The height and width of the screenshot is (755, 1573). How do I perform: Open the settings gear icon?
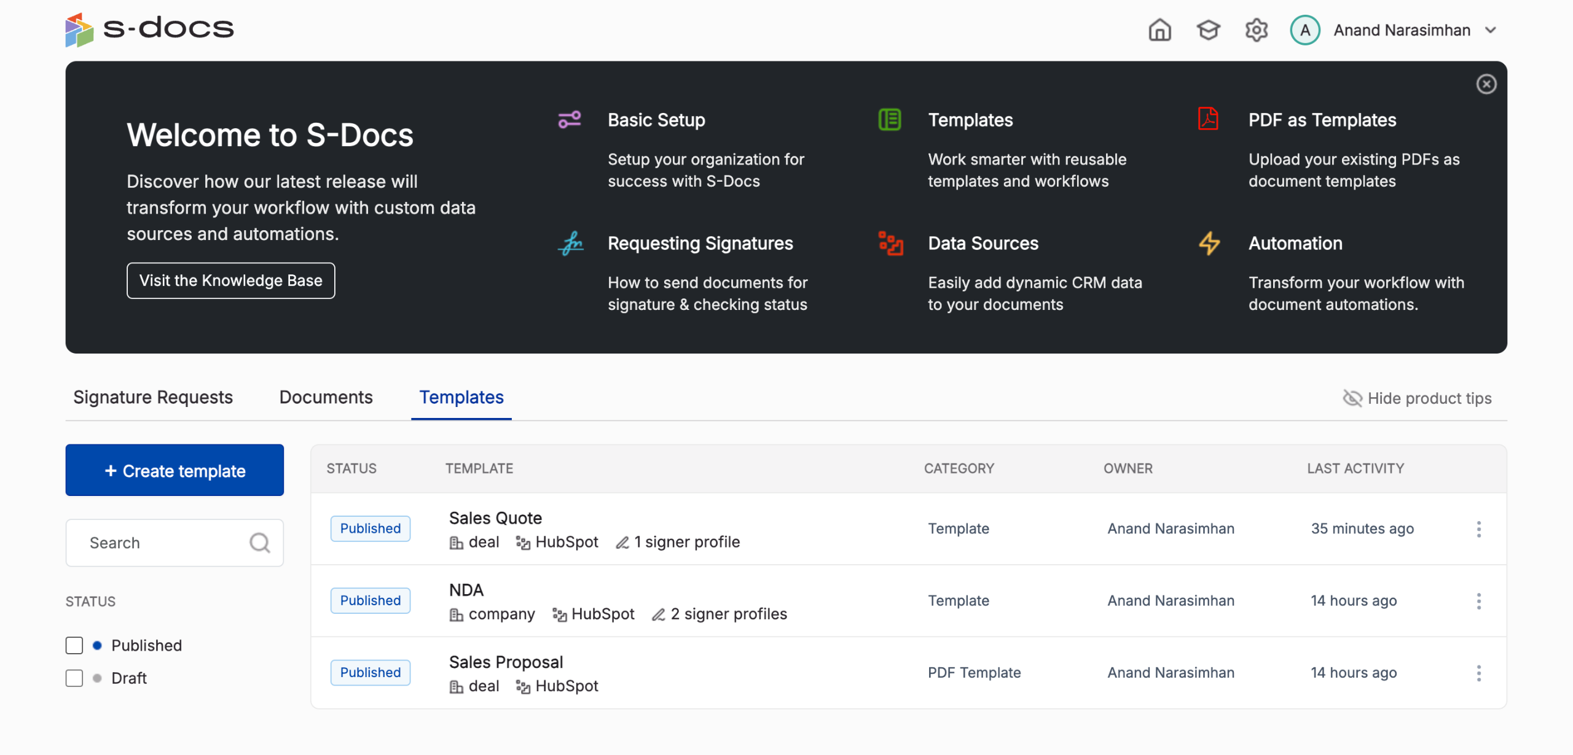1256,30
